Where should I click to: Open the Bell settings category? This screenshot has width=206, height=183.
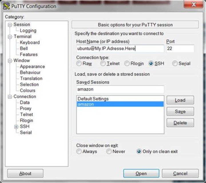[24, 48]
